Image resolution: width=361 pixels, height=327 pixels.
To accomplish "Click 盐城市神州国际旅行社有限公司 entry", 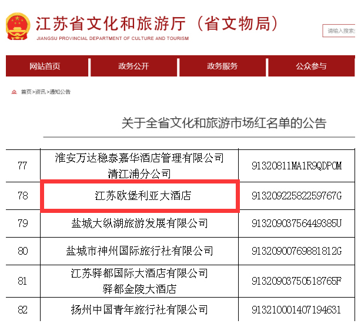I will click(x=139, y=251).
